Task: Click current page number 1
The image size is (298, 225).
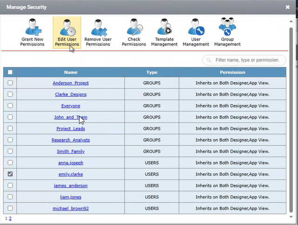Action: (6, 218)
